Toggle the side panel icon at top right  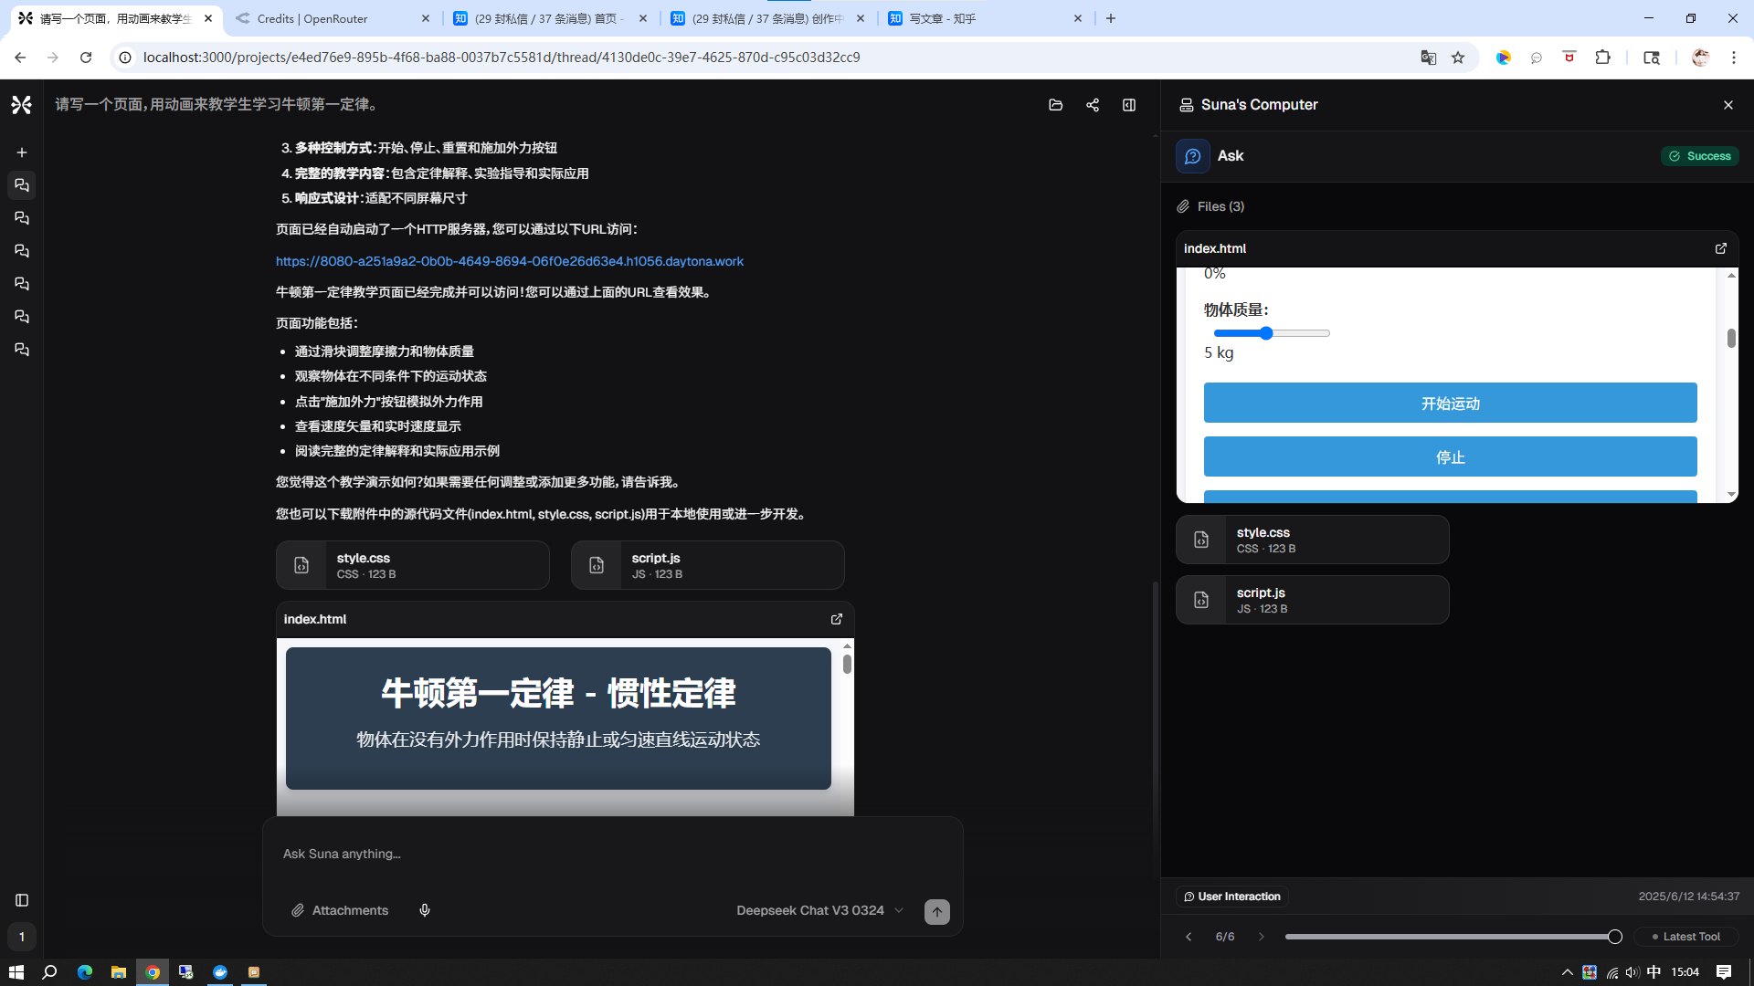point(1129,105)
